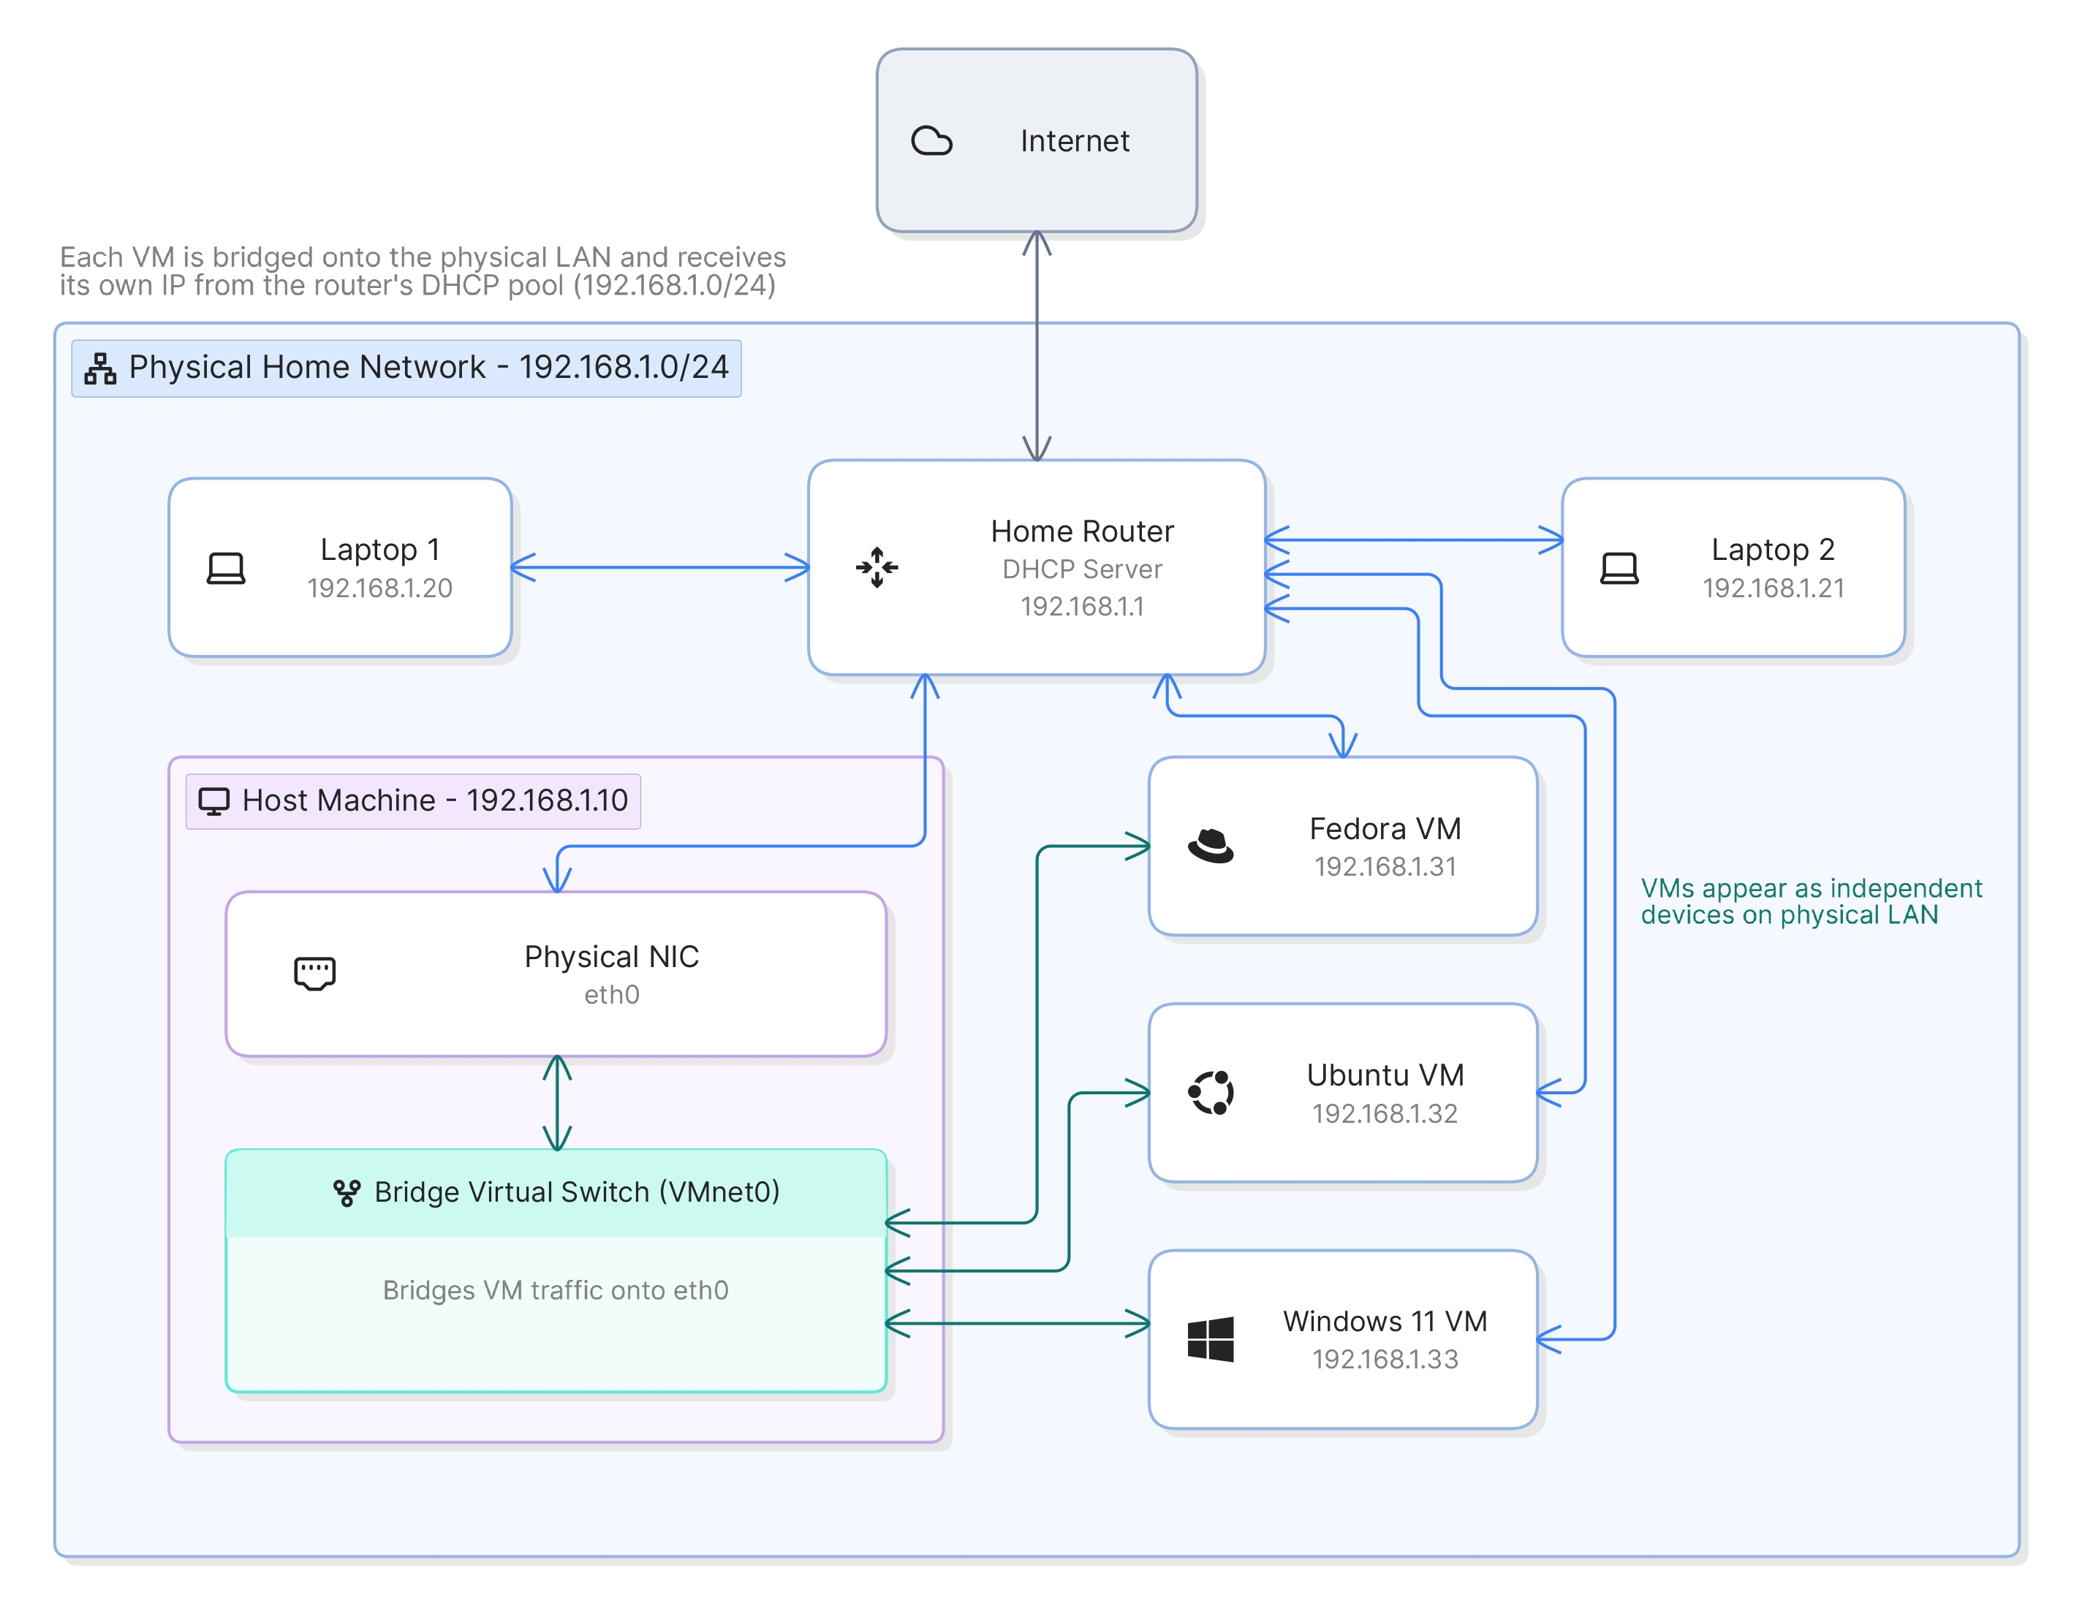Click the Laptop 2 computer icon
This screenshot has width=2082, height=1614.
point(1619,568)
